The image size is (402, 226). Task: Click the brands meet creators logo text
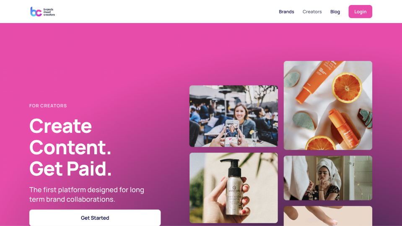coord(49,12)
